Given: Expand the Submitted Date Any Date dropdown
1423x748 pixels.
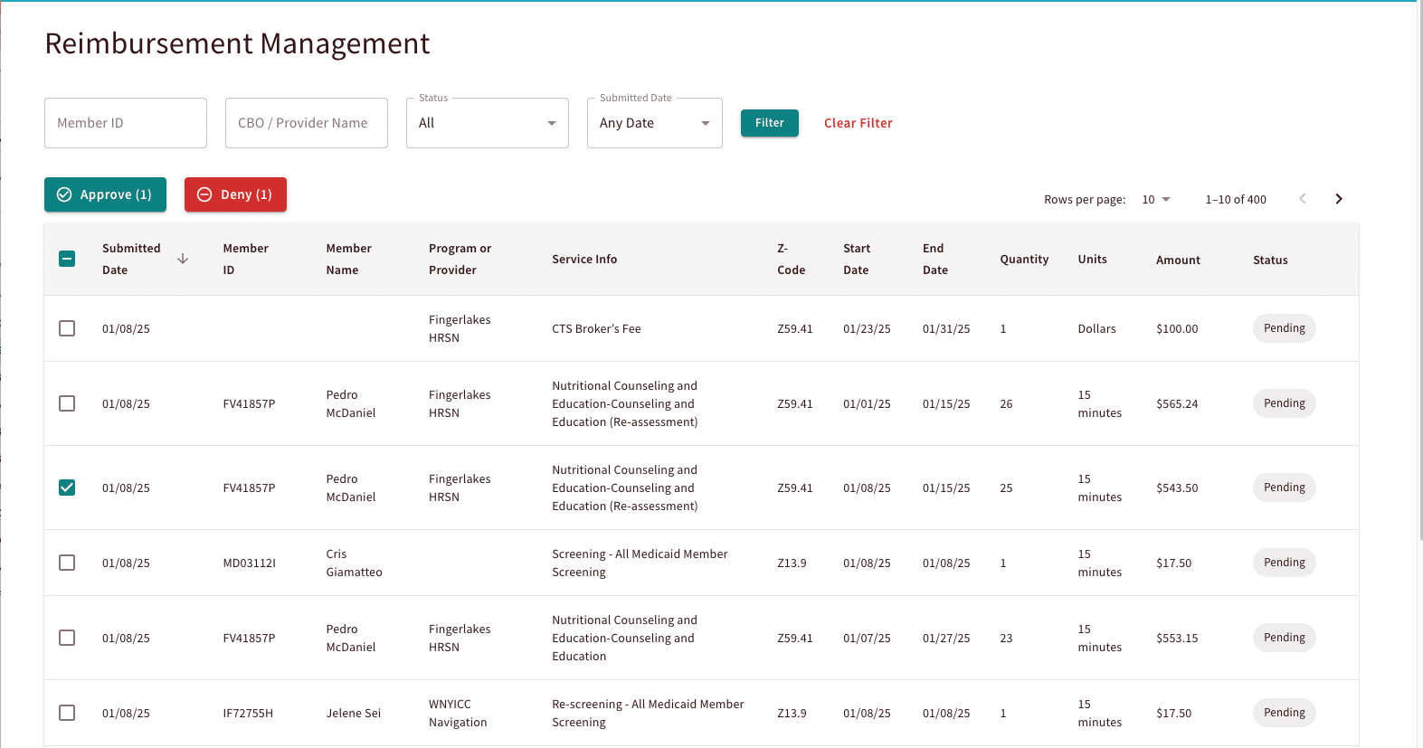Looking at the screenshot, I should coord(655,123).
